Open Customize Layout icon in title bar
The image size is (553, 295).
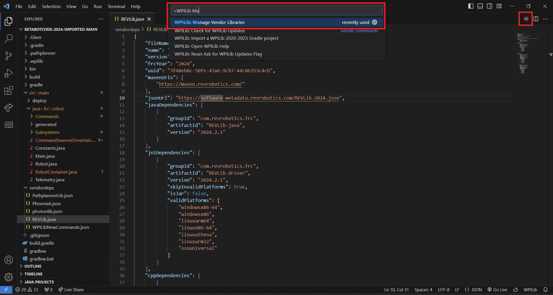499,6
